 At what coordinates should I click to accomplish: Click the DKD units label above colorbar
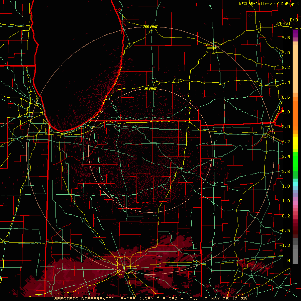coord(294,20)
